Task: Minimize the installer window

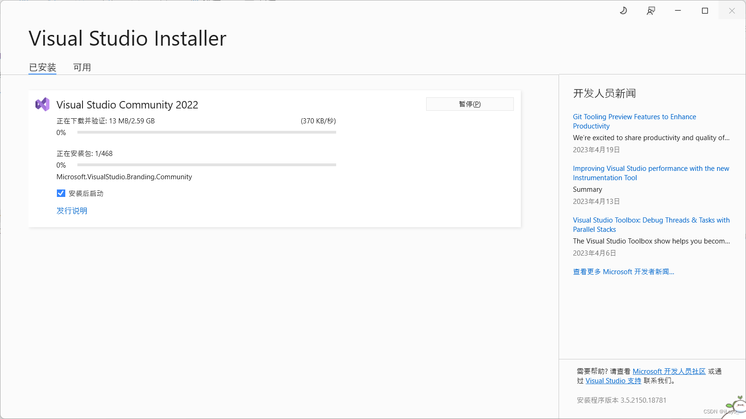Action: (678, 11)
